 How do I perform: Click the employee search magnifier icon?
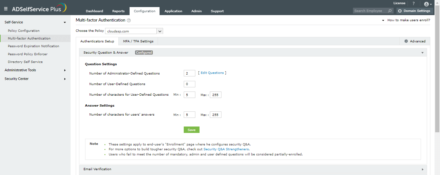[x=390, y=11]
